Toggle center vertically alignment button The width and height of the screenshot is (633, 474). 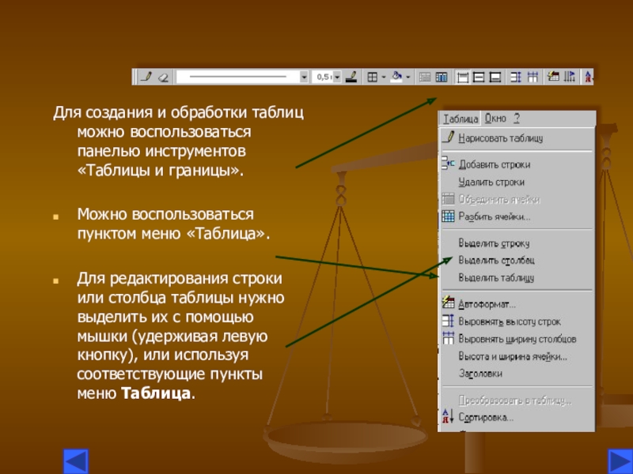point(479,77)
